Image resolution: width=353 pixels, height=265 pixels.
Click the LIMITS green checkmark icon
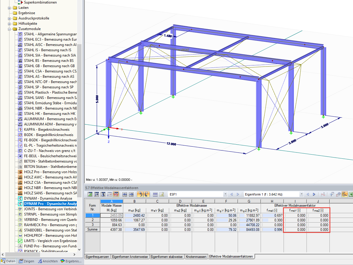click(x=20, y=241)
